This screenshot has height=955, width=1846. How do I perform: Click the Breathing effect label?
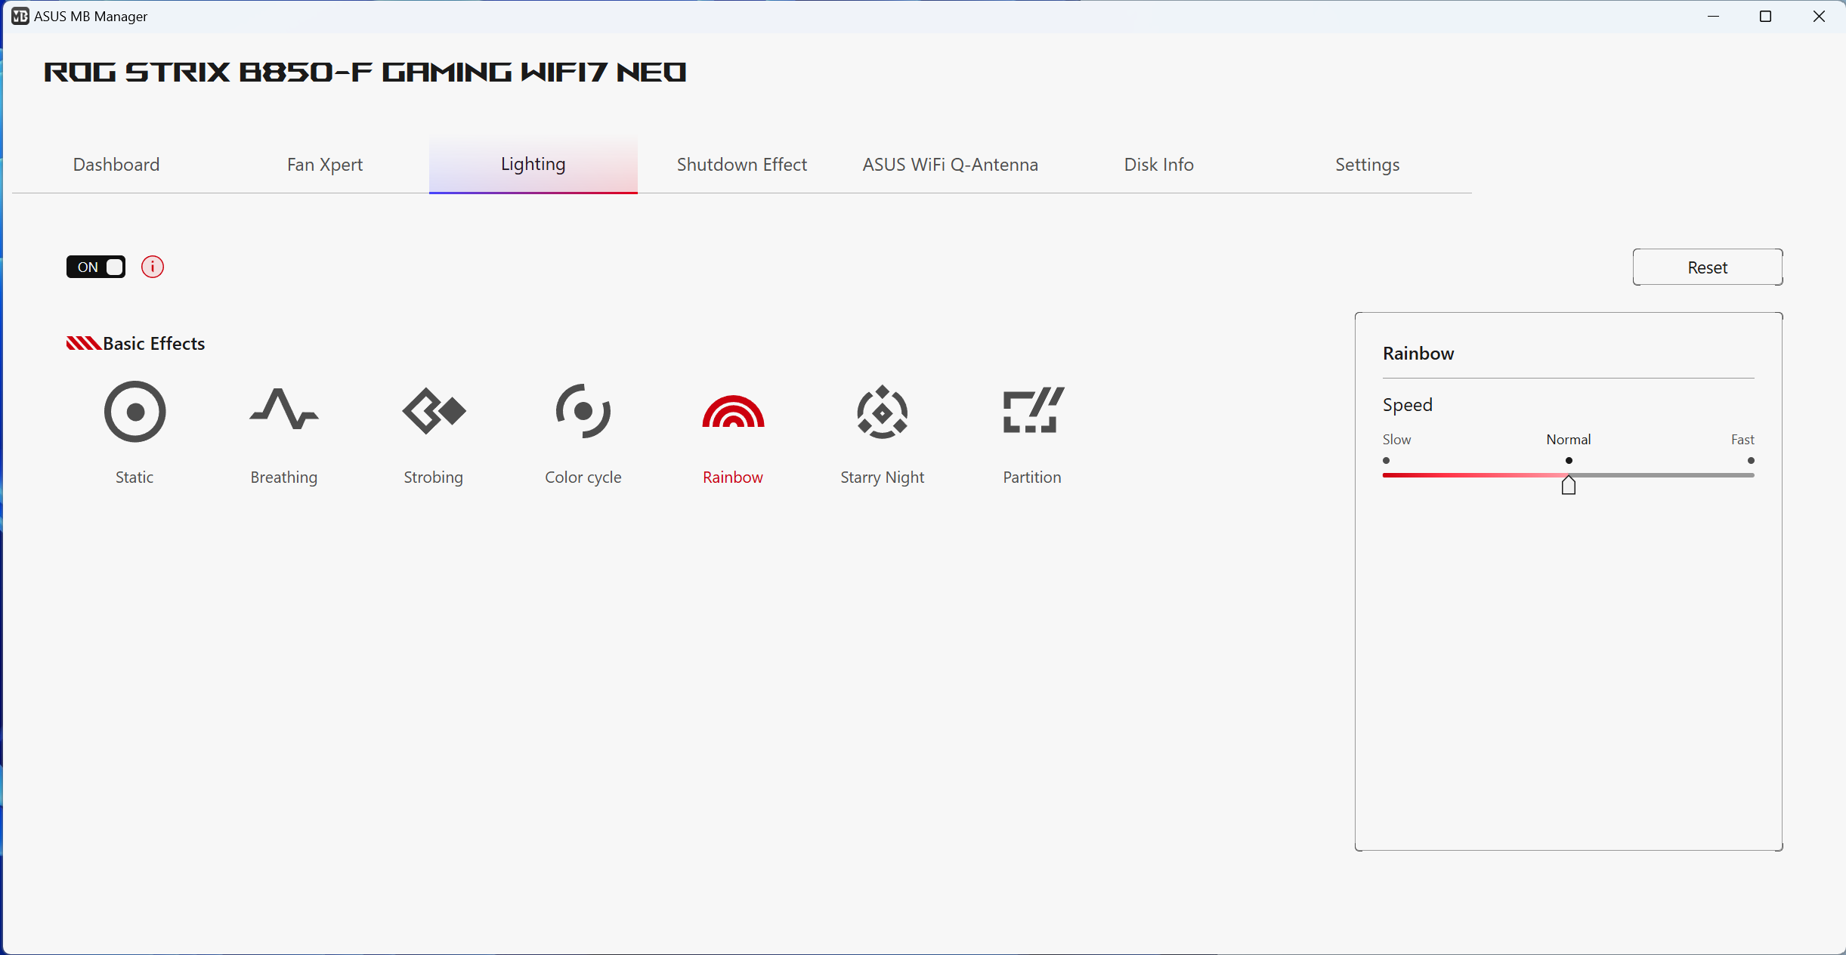point(284,477)
